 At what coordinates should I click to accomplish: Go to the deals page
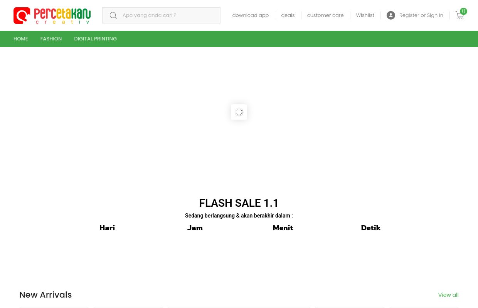288,15
